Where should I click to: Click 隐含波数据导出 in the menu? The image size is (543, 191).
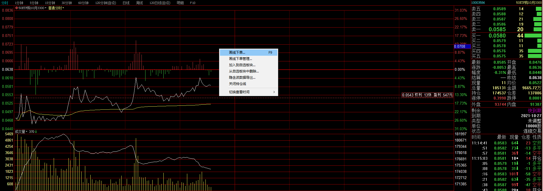242,78
